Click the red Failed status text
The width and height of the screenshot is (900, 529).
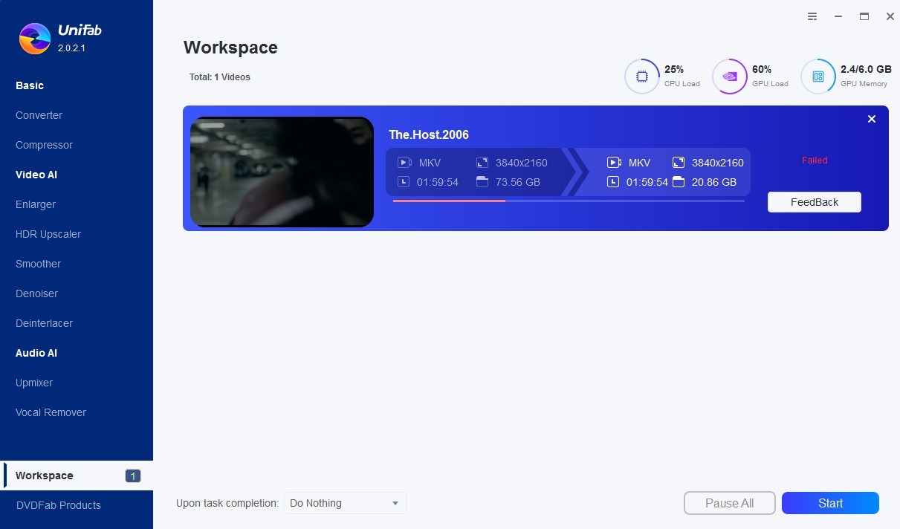point(815,160)
